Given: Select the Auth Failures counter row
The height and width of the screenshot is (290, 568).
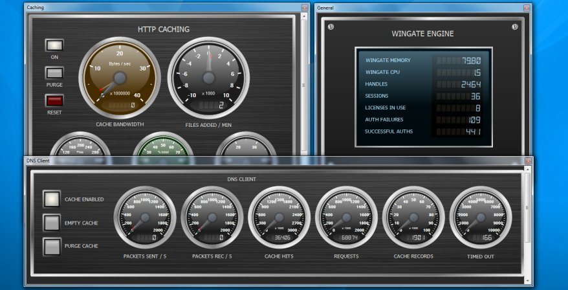Looking at the screenshot, I should click(x=423, y=120).
